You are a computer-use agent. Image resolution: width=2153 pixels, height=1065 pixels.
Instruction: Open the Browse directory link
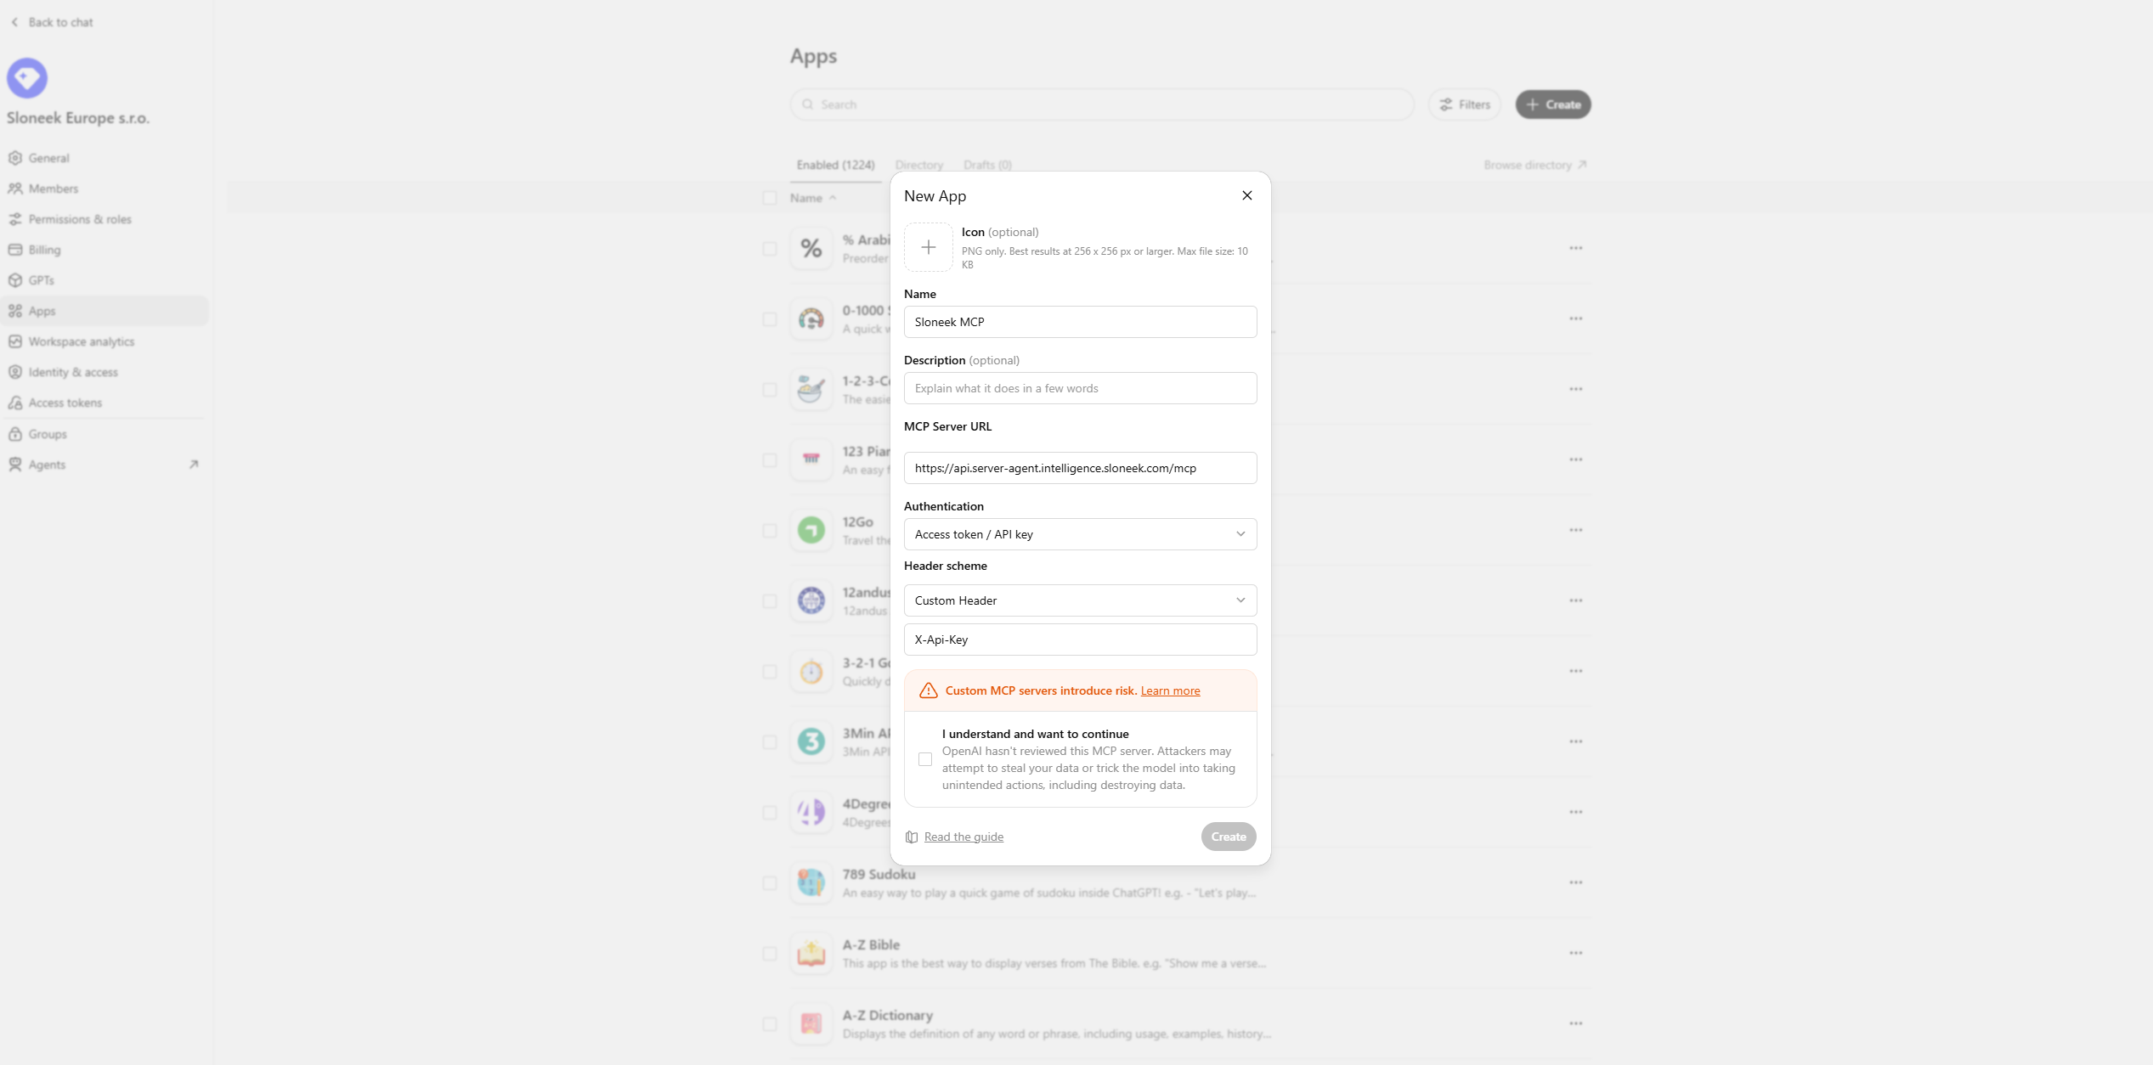pyautogui.click(x=1535, y=165)
